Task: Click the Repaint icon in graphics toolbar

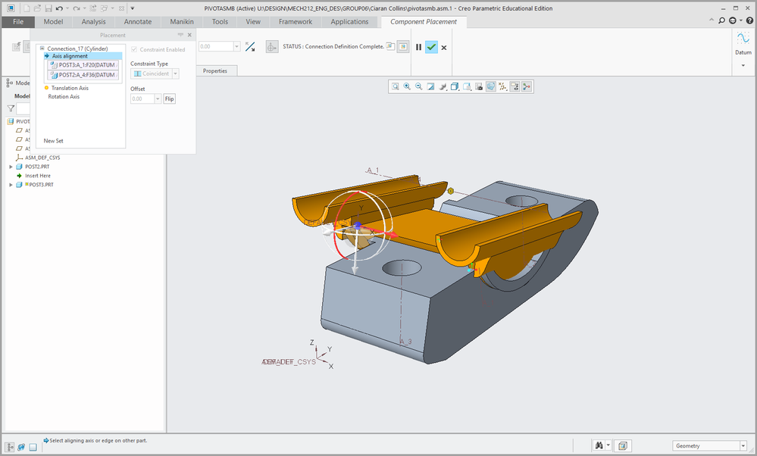Action: point(430,87)
